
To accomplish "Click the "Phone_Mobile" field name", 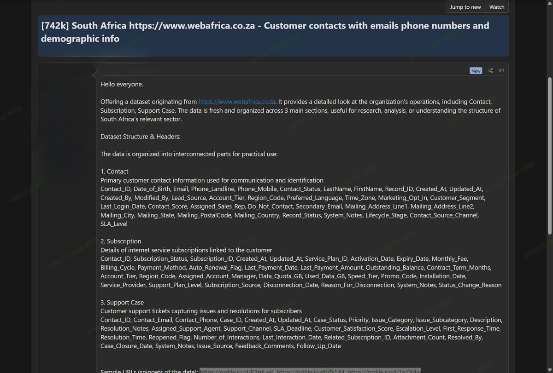I will click(257, 189).
